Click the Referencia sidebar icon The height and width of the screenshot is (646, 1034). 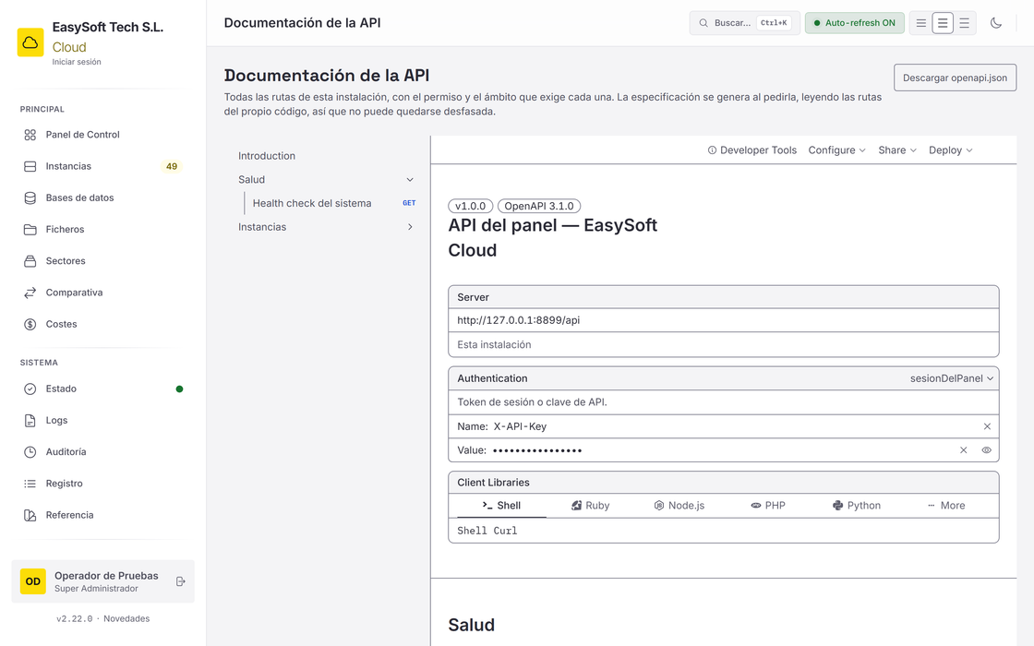[30, 516]
